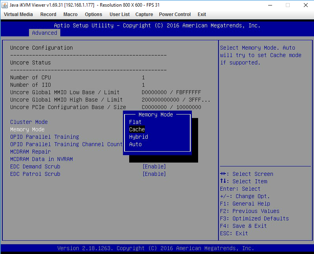The height and width of the screenshot is (254, 314).
Task: Open the Power Control menu
Action: 175,14
